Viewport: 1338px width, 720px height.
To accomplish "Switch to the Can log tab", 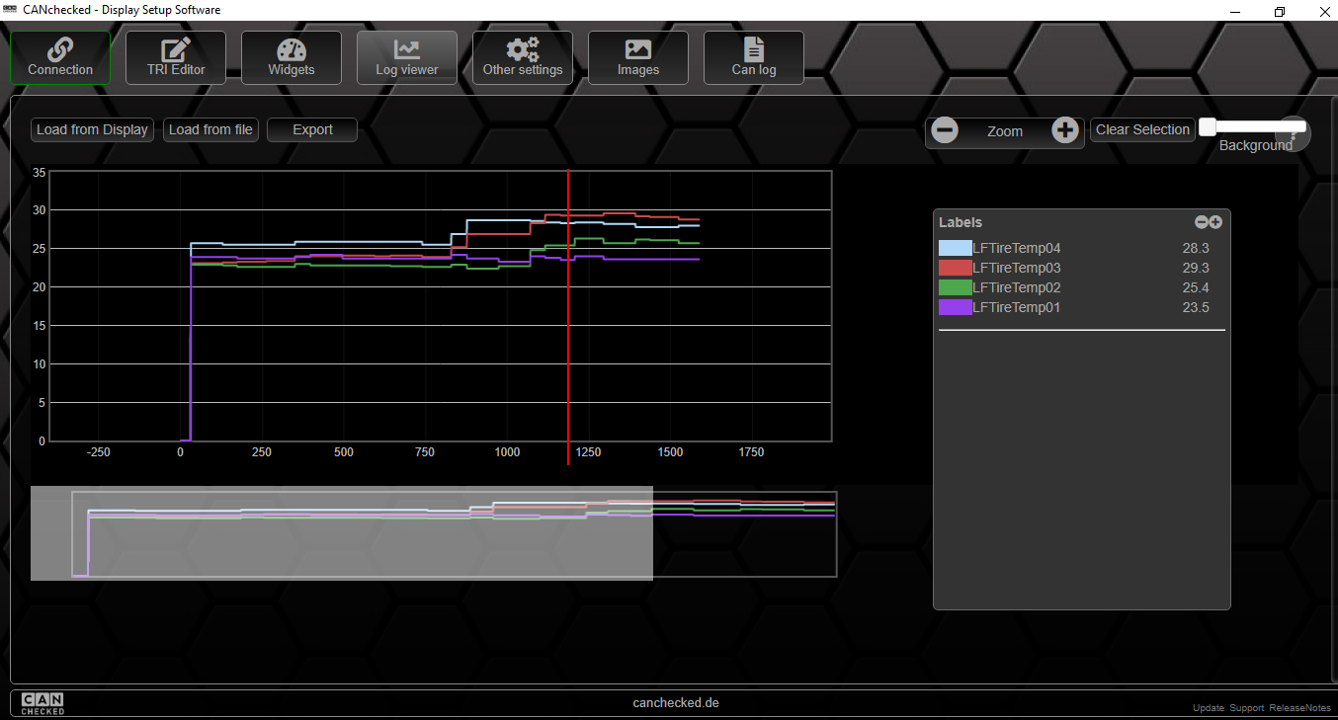I will [754, 57].
